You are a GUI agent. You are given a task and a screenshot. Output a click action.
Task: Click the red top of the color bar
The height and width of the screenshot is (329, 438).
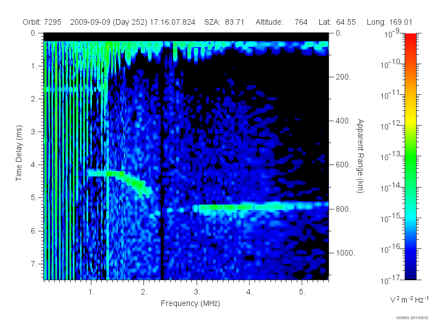411,39
